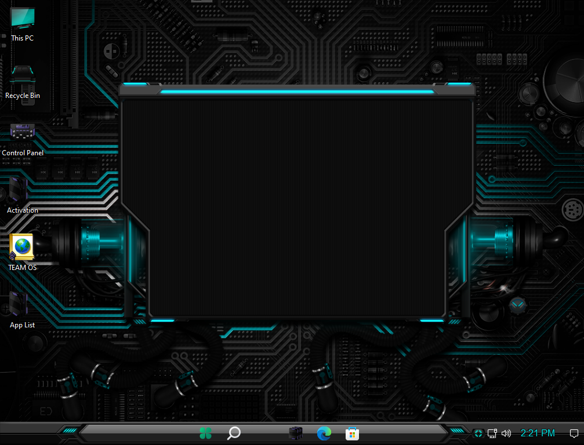The height and width of the screenshot is (445, 584).
Task: Open Microsoft Store from the taskbar
Action: coord(351,433)
